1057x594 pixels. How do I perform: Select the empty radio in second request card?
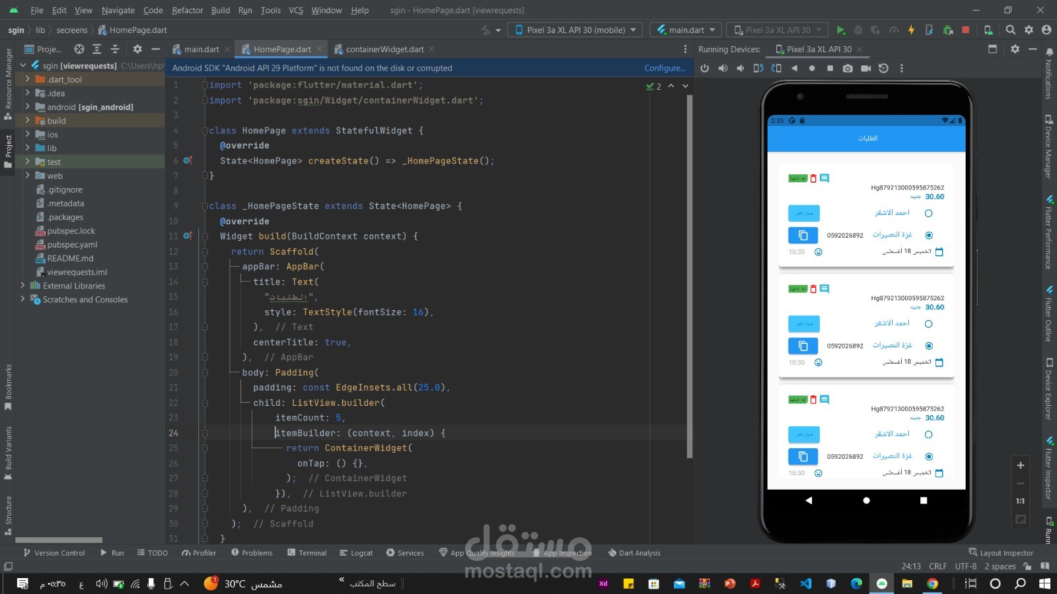(928, 324)
